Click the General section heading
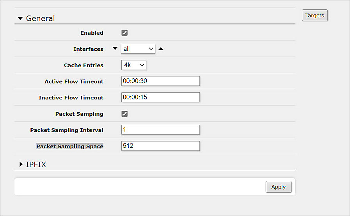The height and width of the screenshot is (216, 350). coord(40,18)
